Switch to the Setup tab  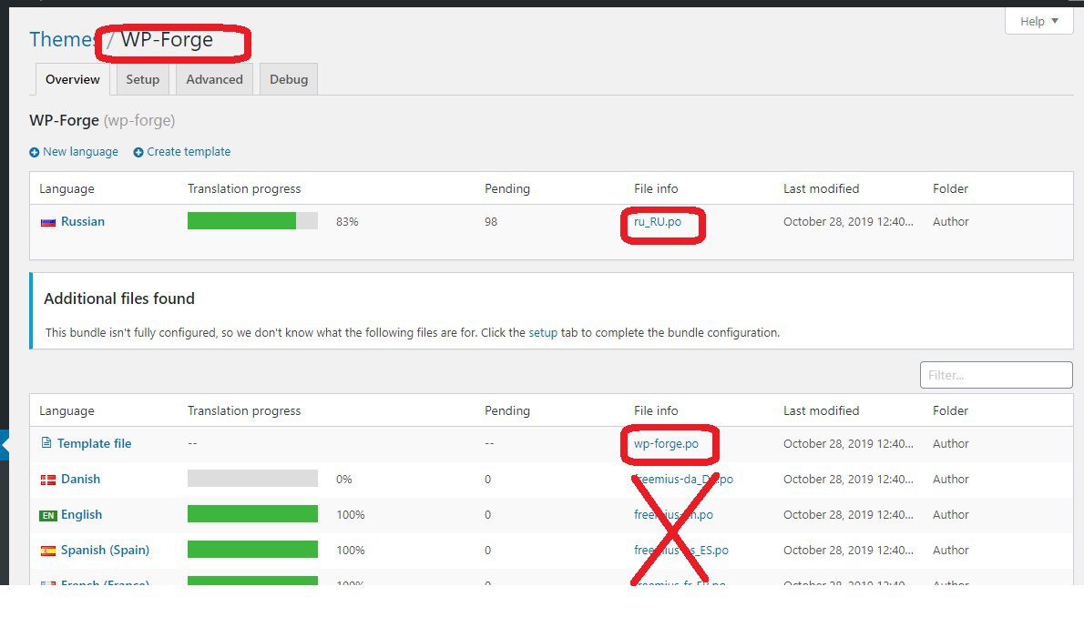tap(142, 79)
